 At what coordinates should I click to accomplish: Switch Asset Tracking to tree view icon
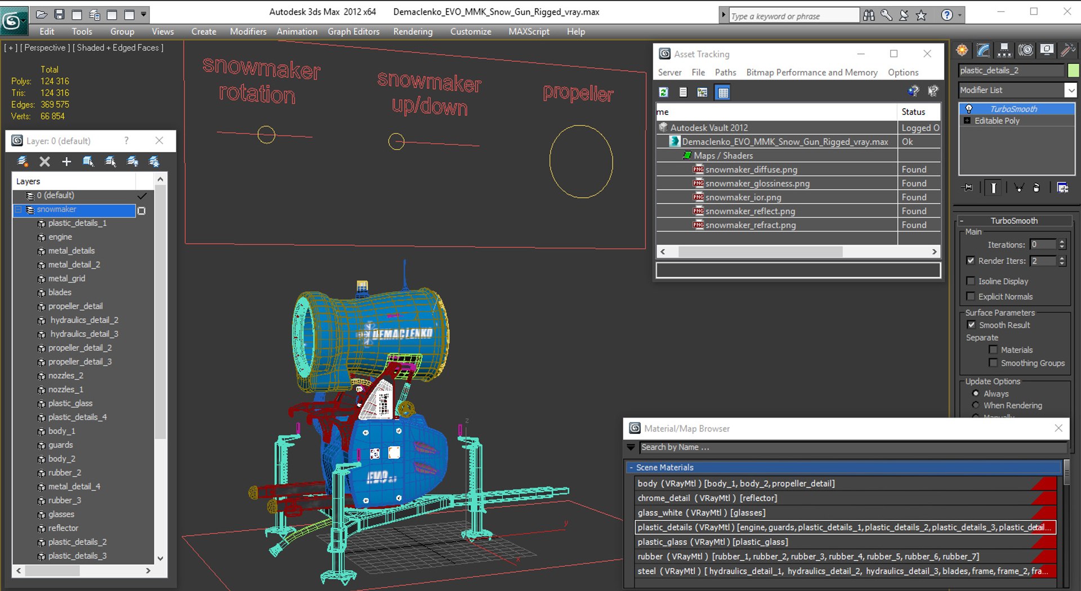tap(702, 92)
